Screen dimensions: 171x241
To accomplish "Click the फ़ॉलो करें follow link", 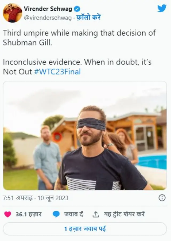I will [x=88, y=18].
